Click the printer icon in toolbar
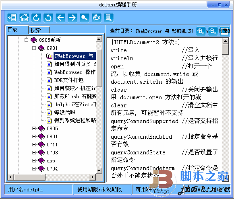This screenshot has width=234, height=199. point(97,18)
